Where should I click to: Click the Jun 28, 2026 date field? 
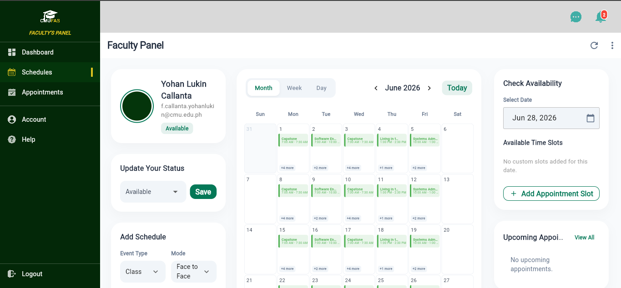point(551,118)
